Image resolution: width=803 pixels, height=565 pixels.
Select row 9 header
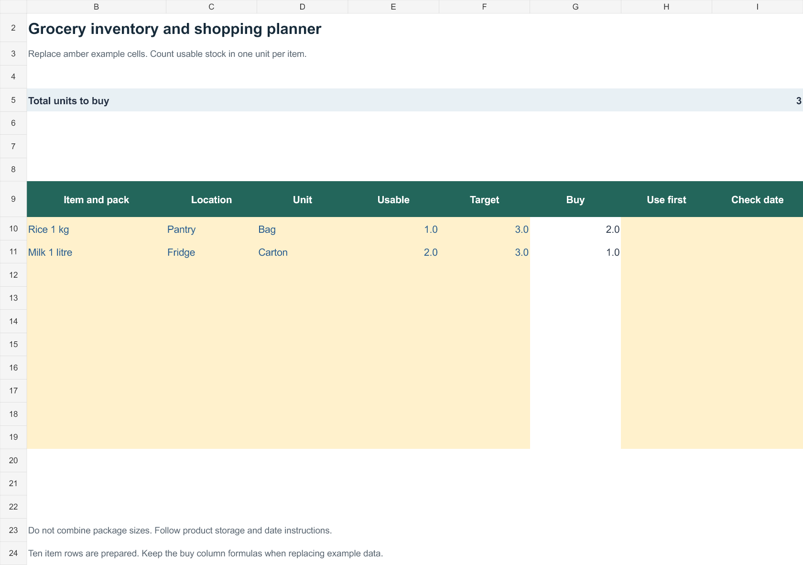(13, 199)
